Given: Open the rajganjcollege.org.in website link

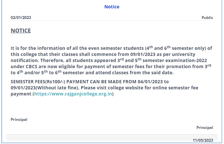Looking at the screenshot, I should pyautogui.click(x=73, y=94).
